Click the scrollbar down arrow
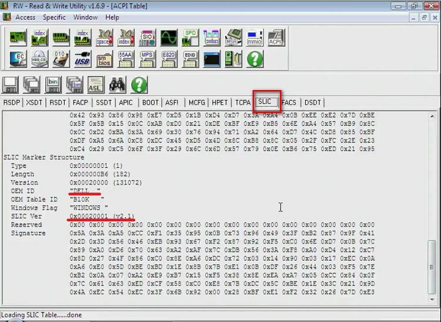This screenshot has width=441, height=322. (432, 300)
